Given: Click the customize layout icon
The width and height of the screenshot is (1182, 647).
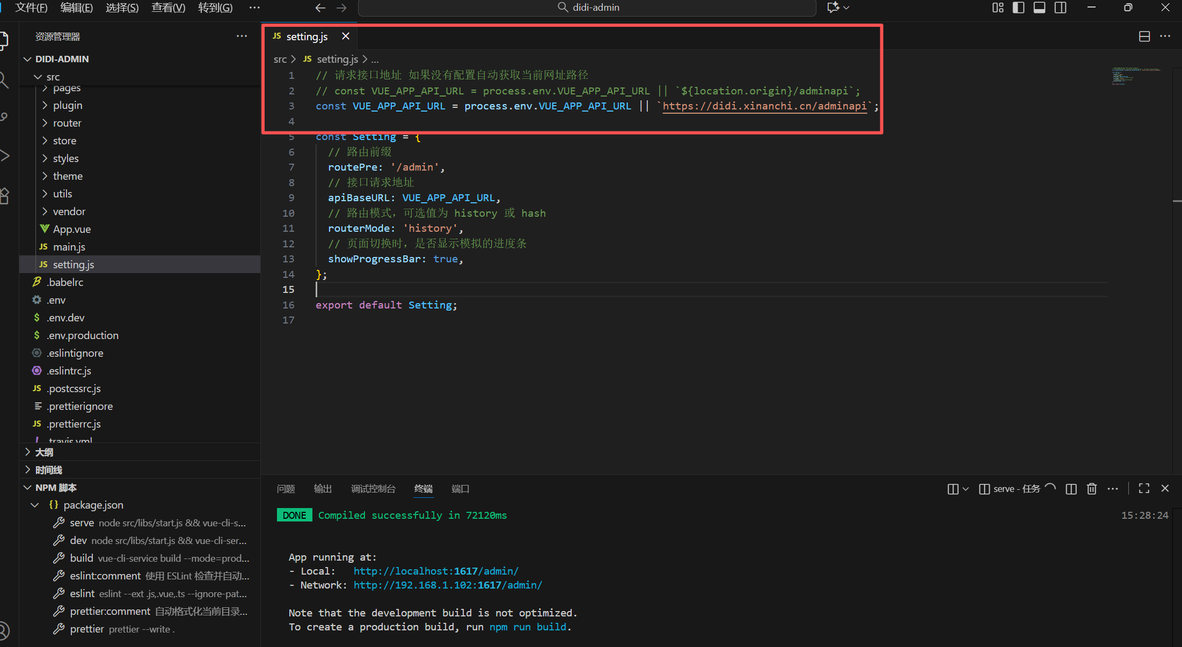Looking at the screenshot, I should click(x=997, y=8).
